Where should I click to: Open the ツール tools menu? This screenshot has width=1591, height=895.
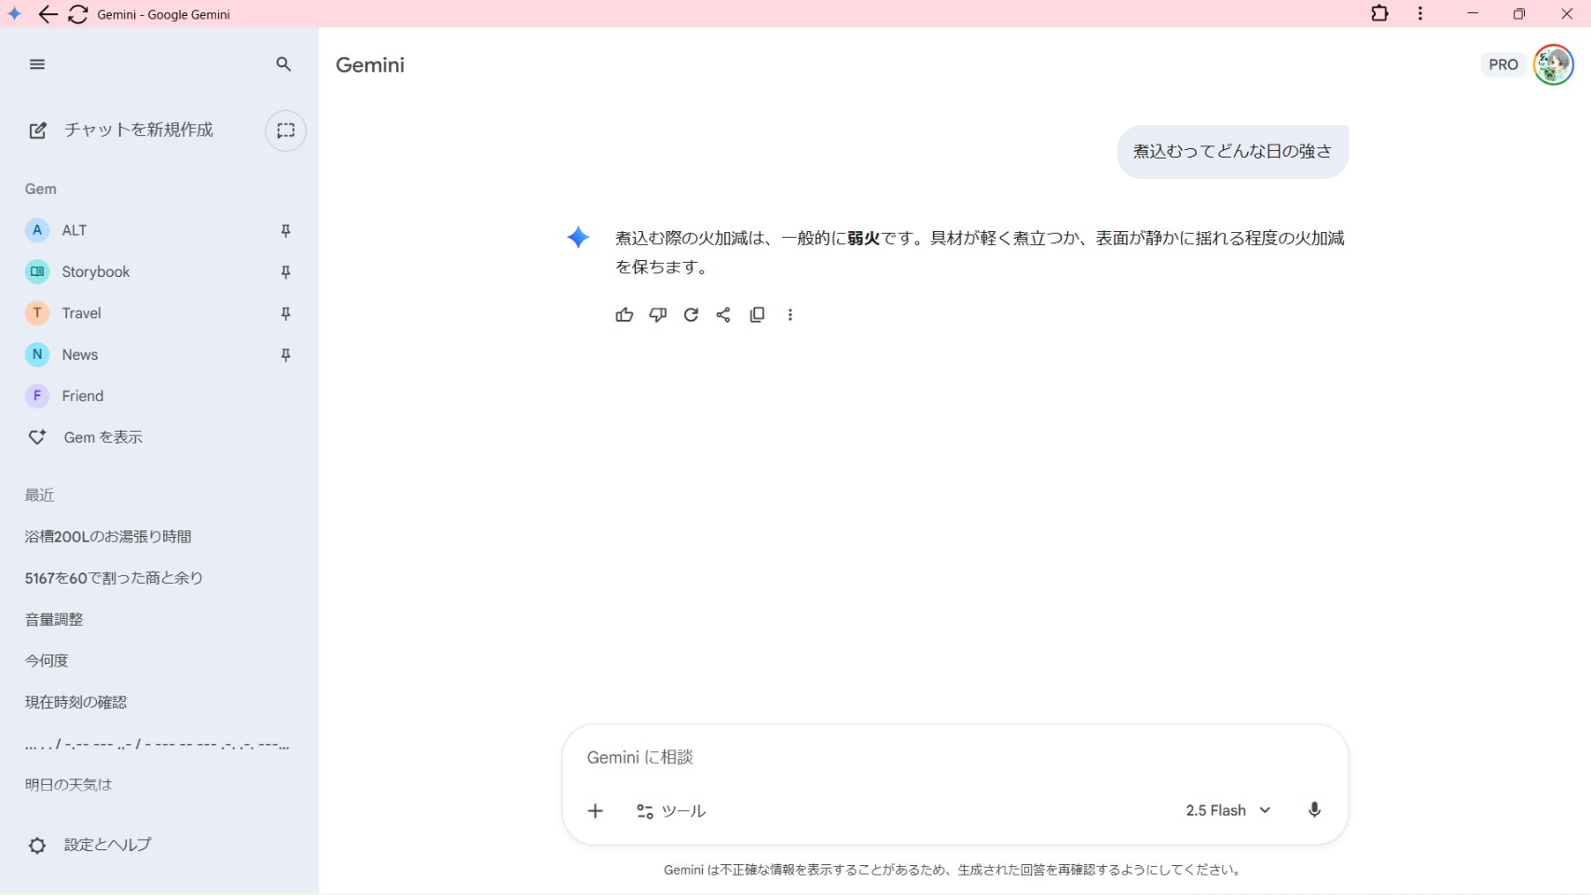tap(671, 811)
